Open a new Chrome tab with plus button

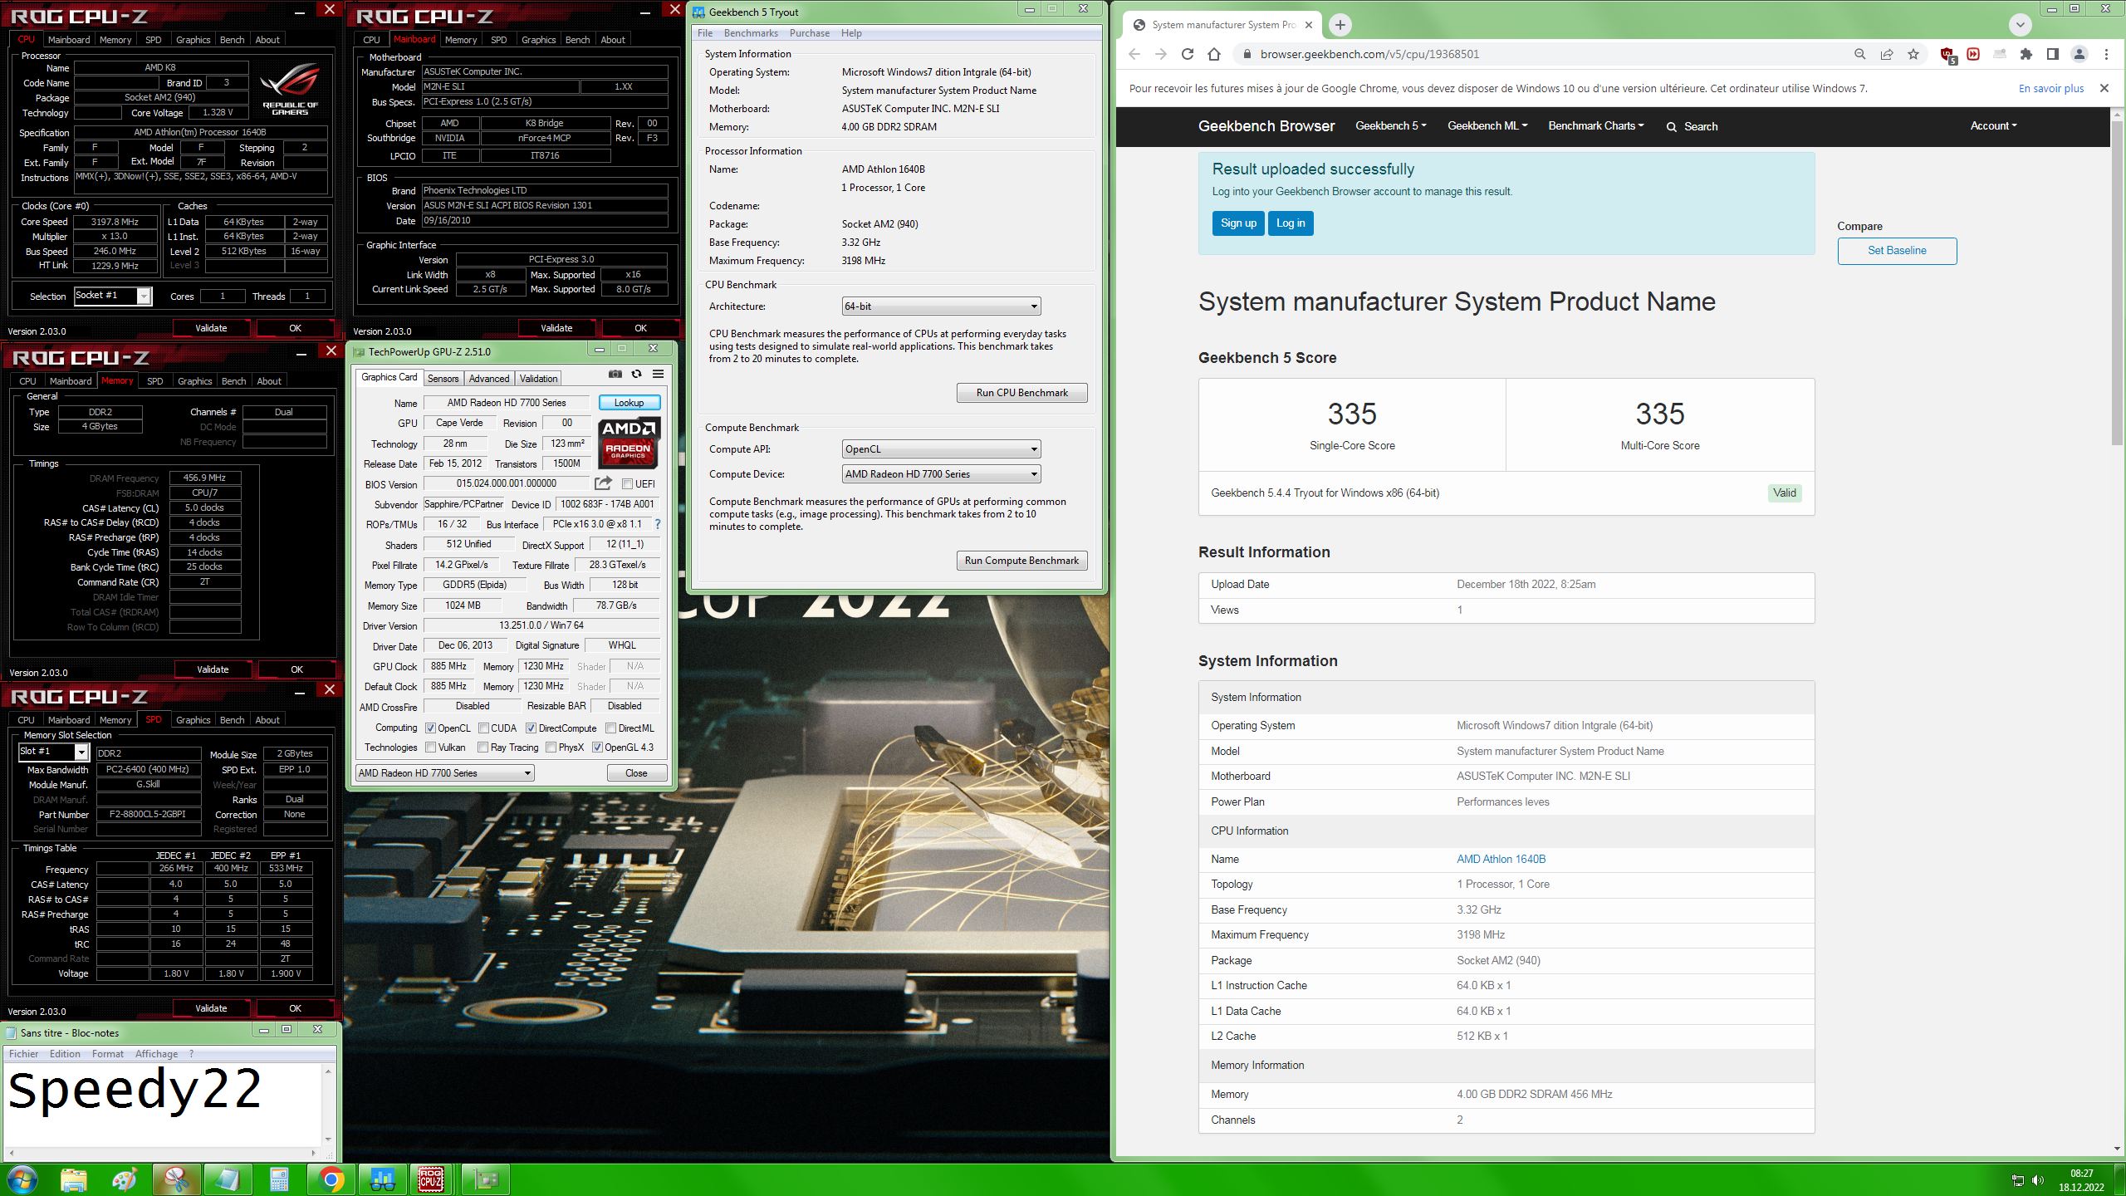click(x=1340, y=25)
